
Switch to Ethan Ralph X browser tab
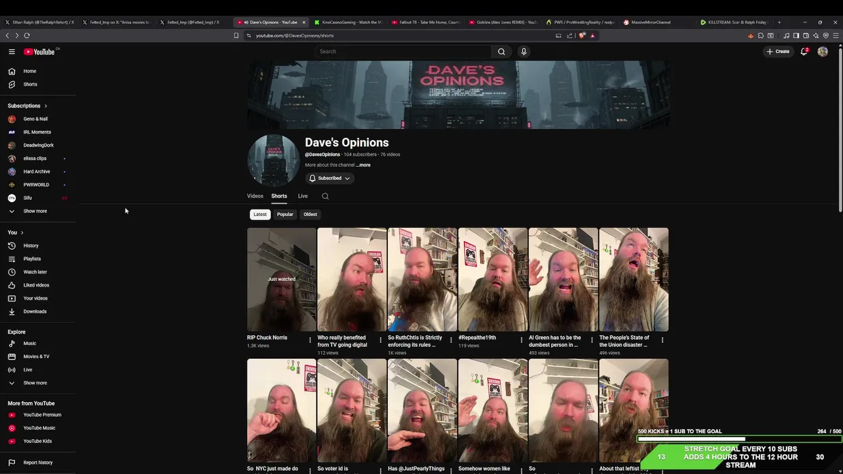40,22
